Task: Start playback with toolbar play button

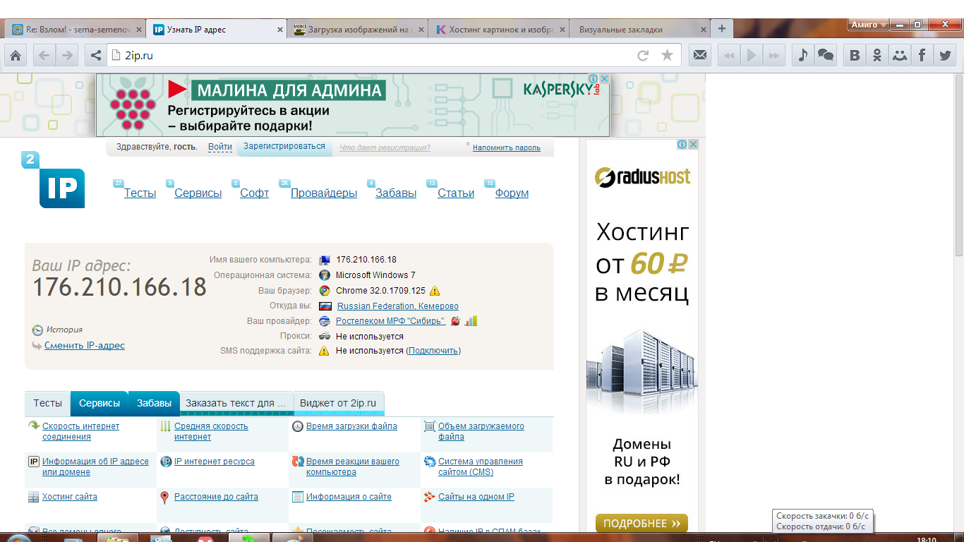Action: (x=752, y=55)
